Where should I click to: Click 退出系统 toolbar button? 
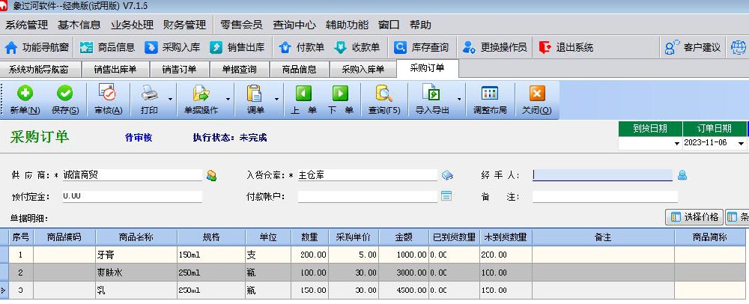tap(566, 47)
